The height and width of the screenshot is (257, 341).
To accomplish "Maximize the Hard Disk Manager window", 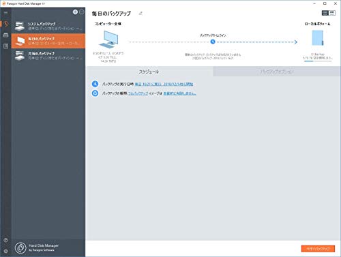I will click(325, 3).
